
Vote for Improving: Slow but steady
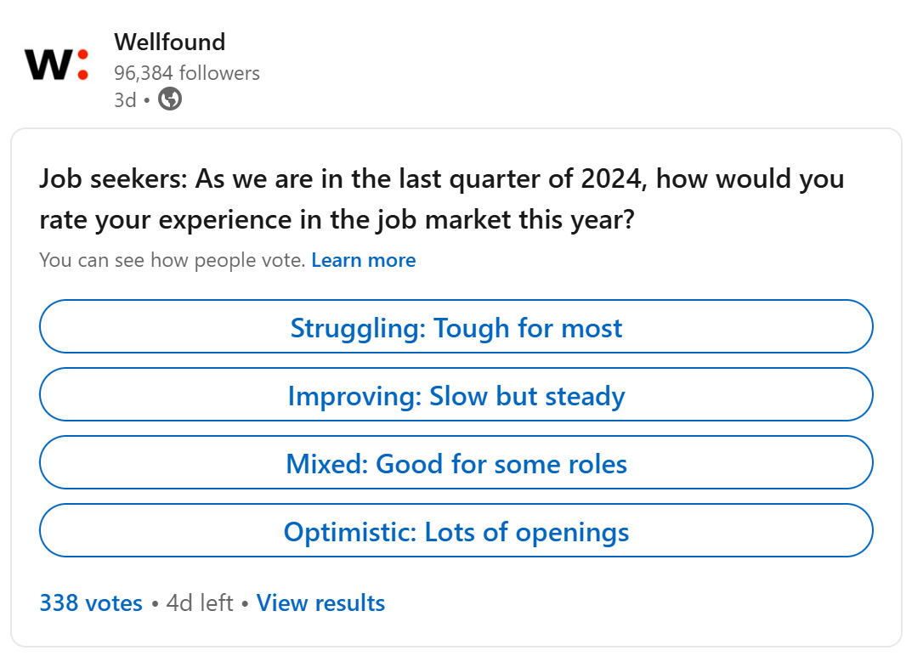[456, 394]
